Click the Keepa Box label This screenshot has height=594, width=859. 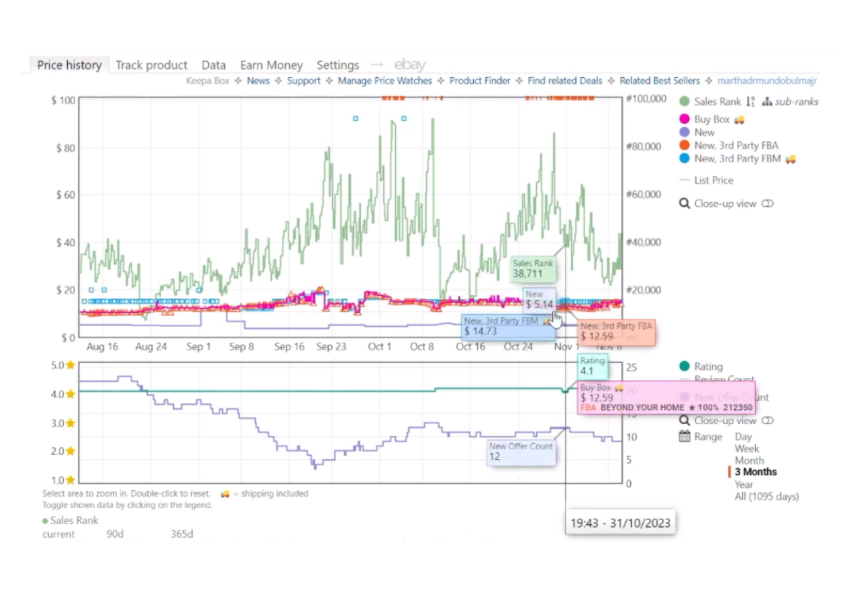click(208, 81)
